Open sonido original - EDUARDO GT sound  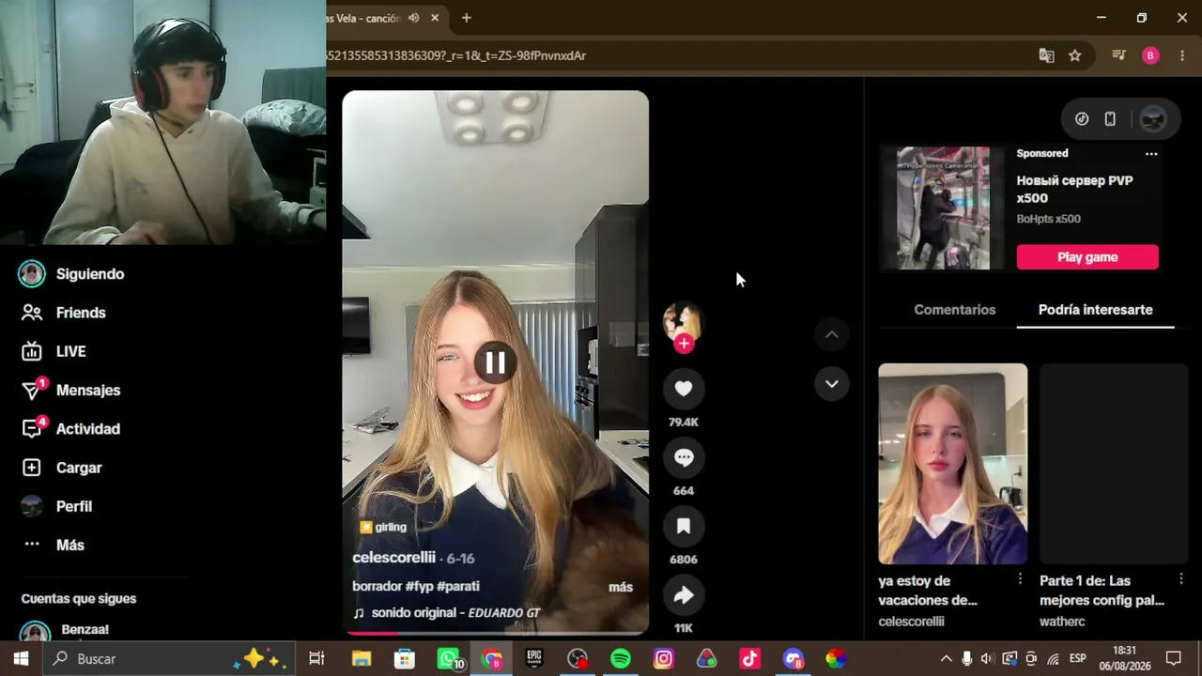447,613
